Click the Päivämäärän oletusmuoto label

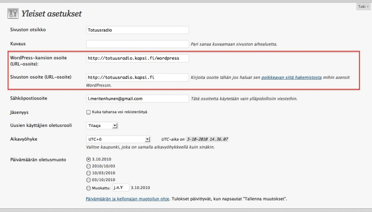pos(38,160)
